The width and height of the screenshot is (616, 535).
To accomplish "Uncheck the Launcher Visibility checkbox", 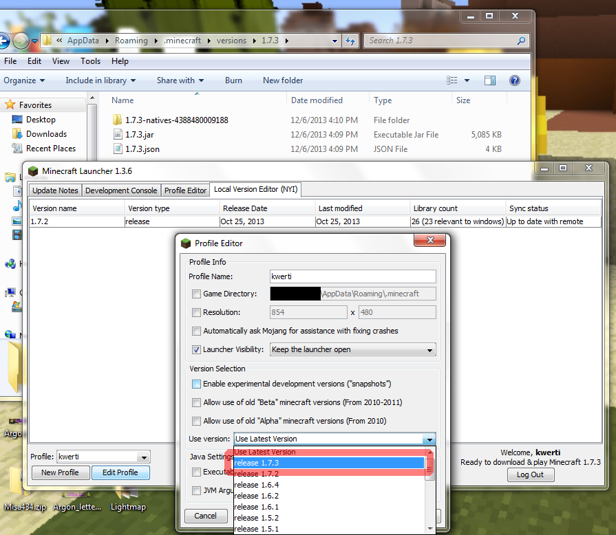I will (196, 349).
